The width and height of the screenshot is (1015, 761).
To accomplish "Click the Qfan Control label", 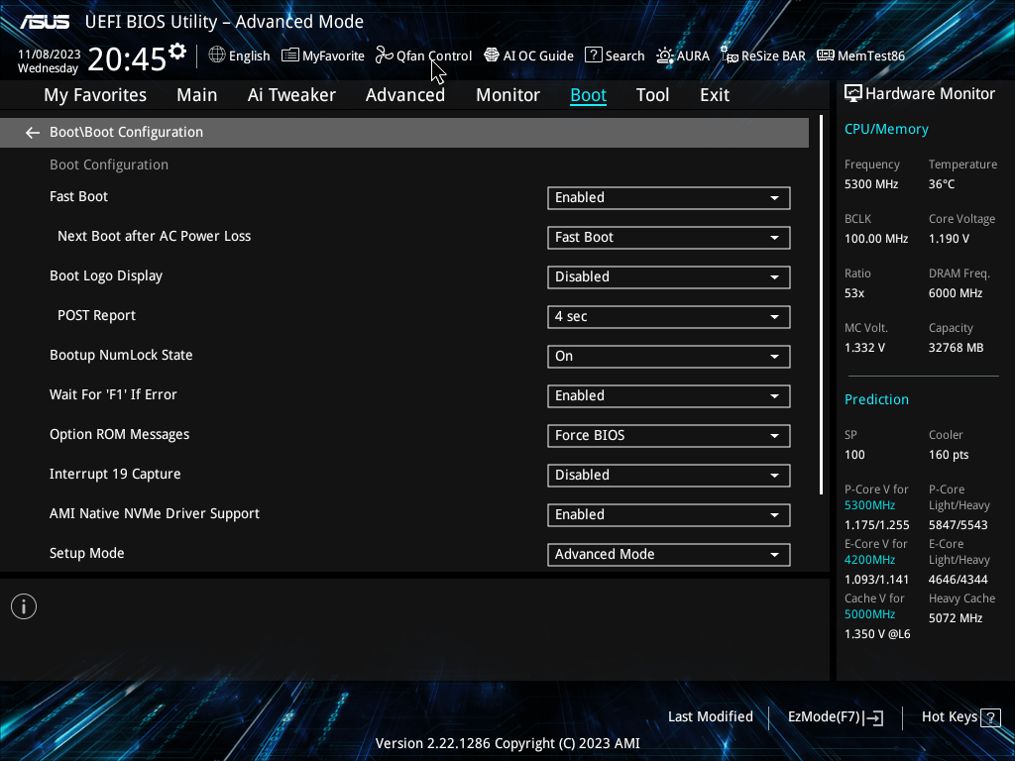I will (434, 56).
